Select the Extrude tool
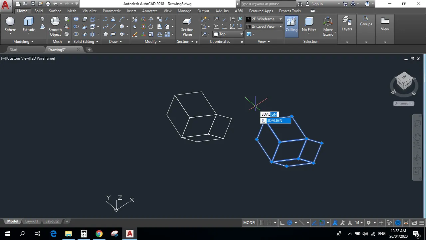 29,24
